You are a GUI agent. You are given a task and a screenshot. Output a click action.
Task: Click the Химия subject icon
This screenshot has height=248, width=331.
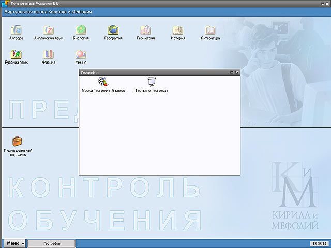[80, 54]
